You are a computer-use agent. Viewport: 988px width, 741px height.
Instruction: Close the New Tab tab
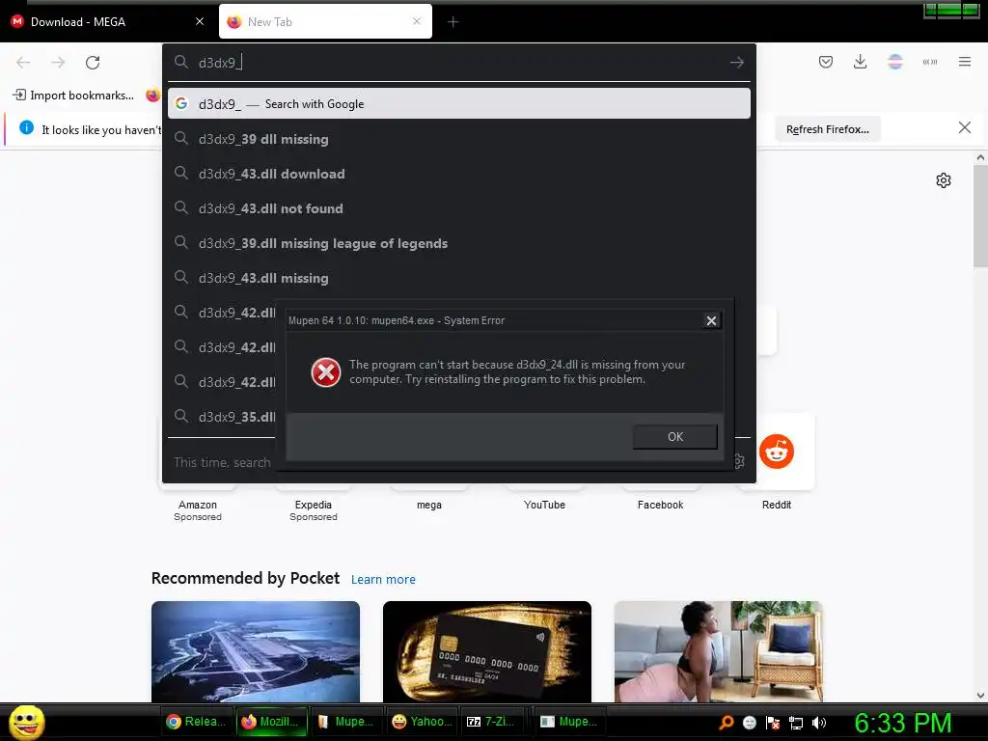[417, 21]
